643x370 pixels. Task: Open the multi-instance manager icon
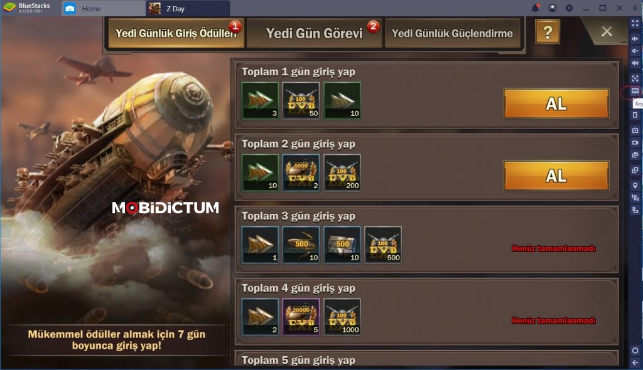[635, 170]
